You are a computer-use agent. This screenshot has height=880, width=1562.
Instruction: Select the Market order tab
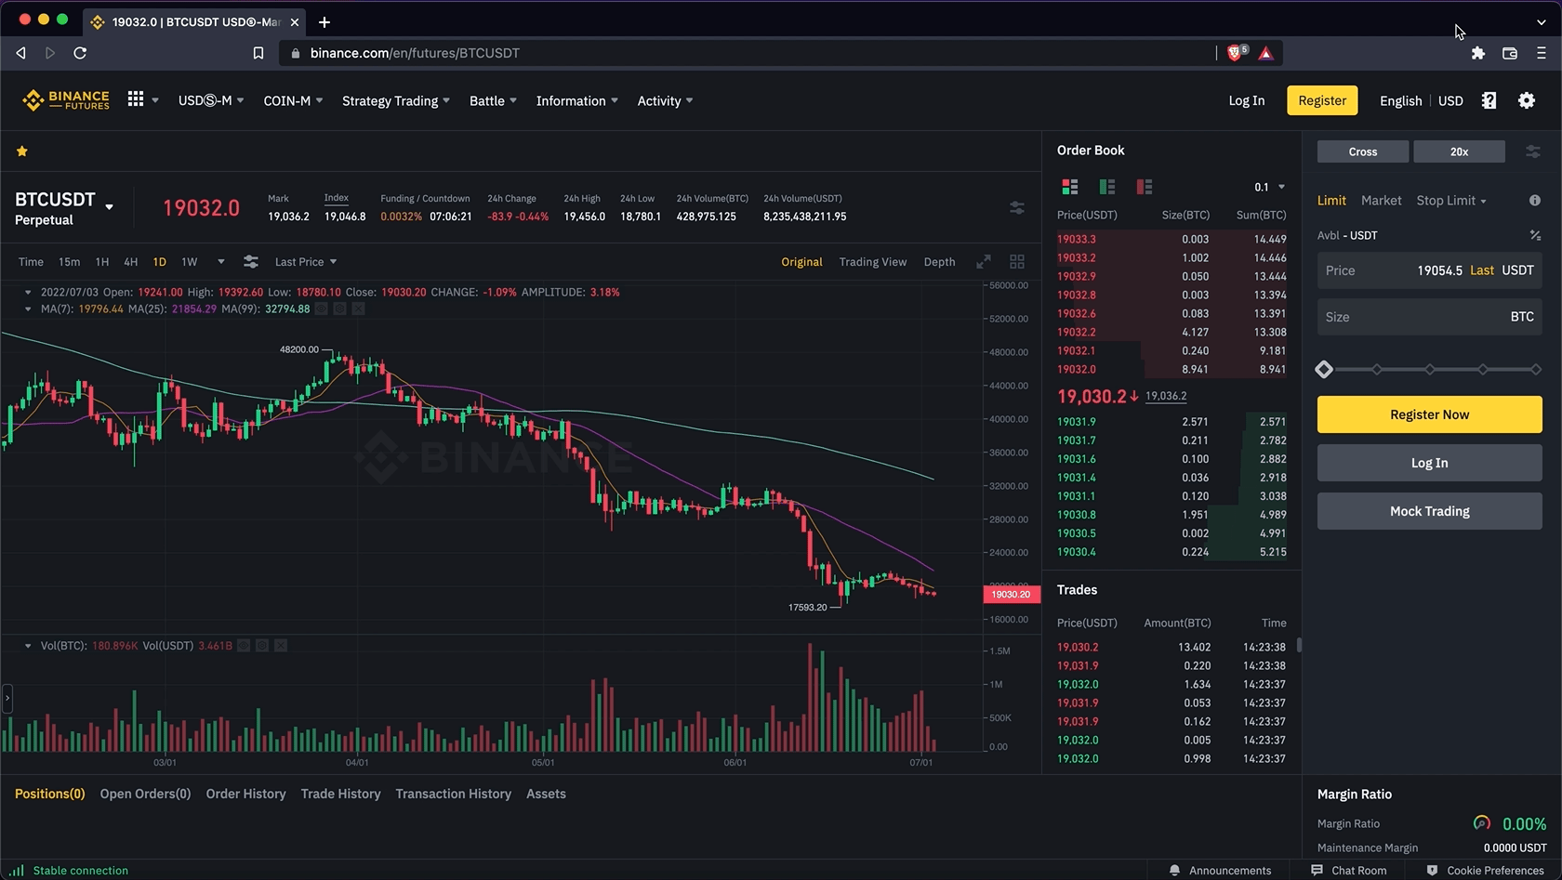click(x=1381, y=201)
